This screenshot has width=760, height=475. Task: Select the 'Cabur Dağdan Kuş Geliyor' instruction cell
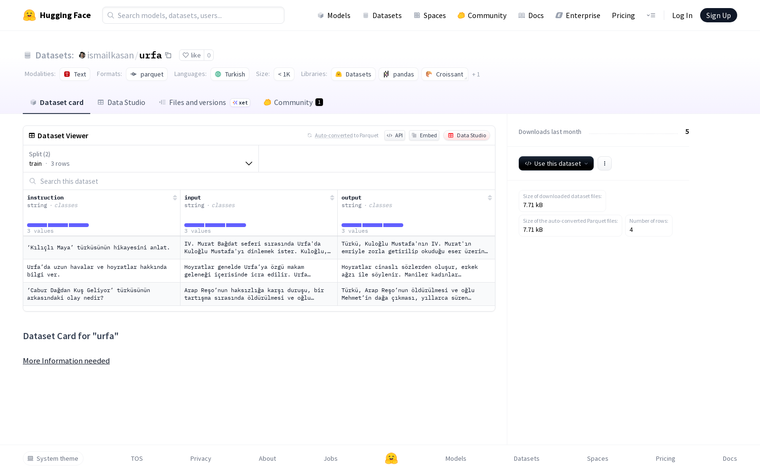click(102, 294)
